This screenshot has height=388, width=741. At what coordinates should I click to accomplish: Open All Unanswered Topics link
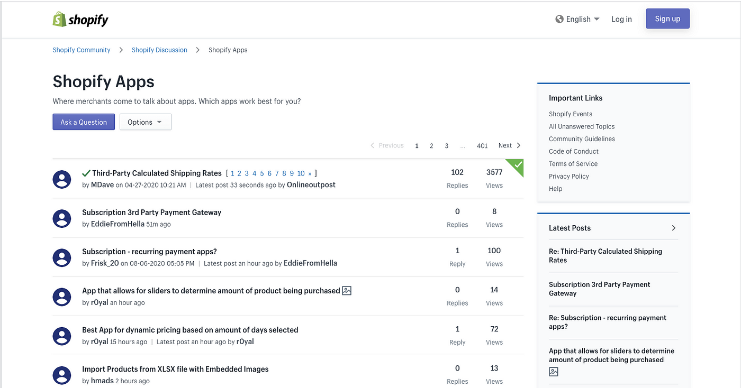[582, 126]
